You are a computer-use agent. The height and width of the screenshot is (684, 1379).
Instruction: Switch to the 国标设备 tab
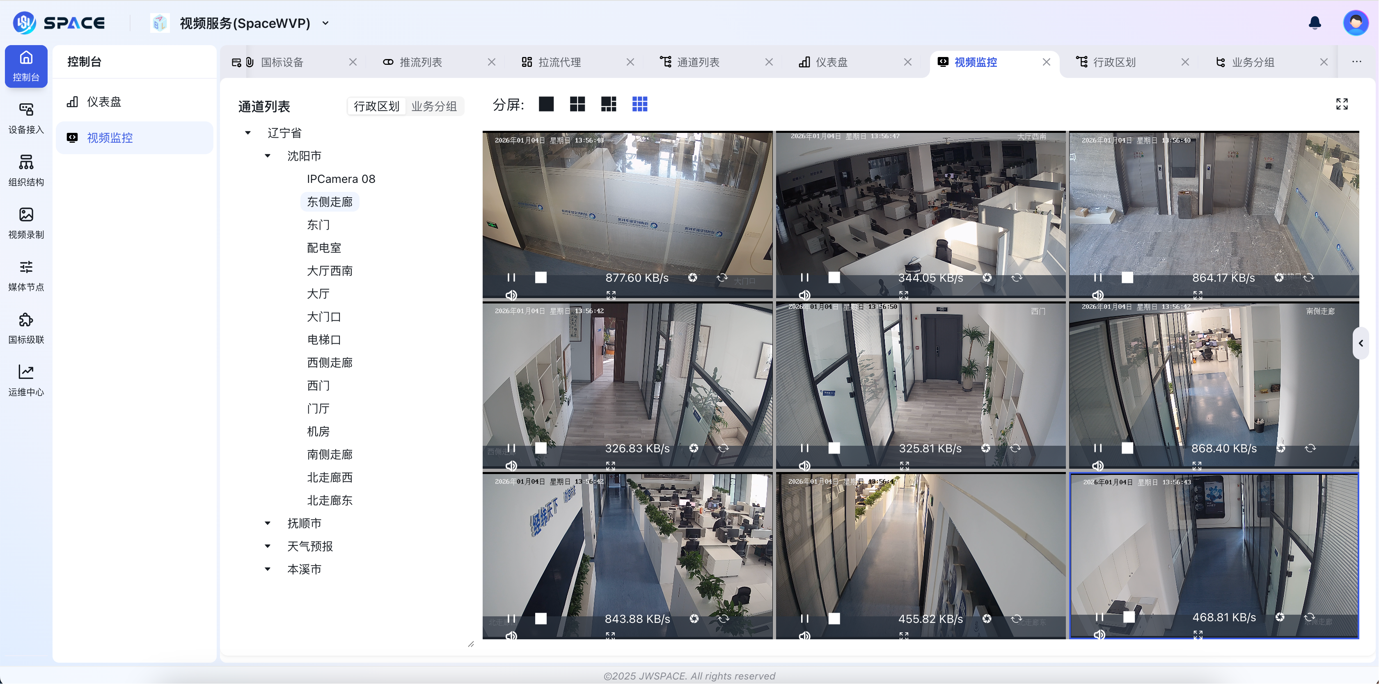[x=282, y=62]
